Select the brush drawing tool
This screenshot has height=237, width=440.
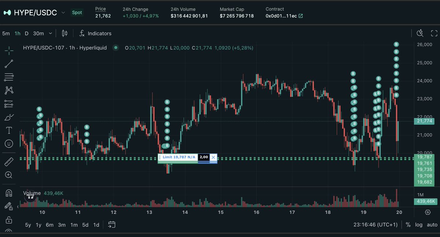(x=9, y=117)
